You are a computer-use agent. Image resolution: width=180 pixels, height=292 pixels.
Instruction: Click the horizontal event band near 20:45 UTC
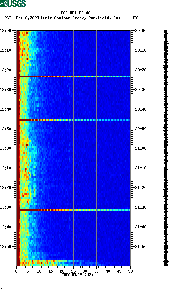coord(74,120)
